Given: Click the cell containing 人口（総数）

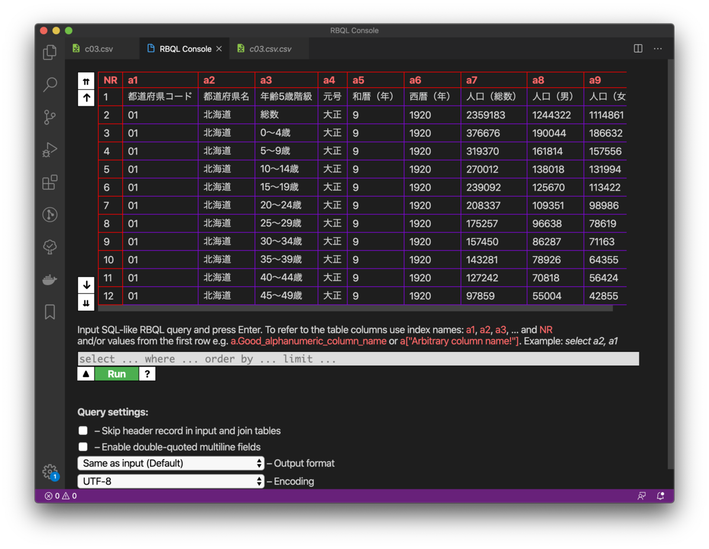Looking at the screenshot, I should pyautogui.click(x=493, y=97).
